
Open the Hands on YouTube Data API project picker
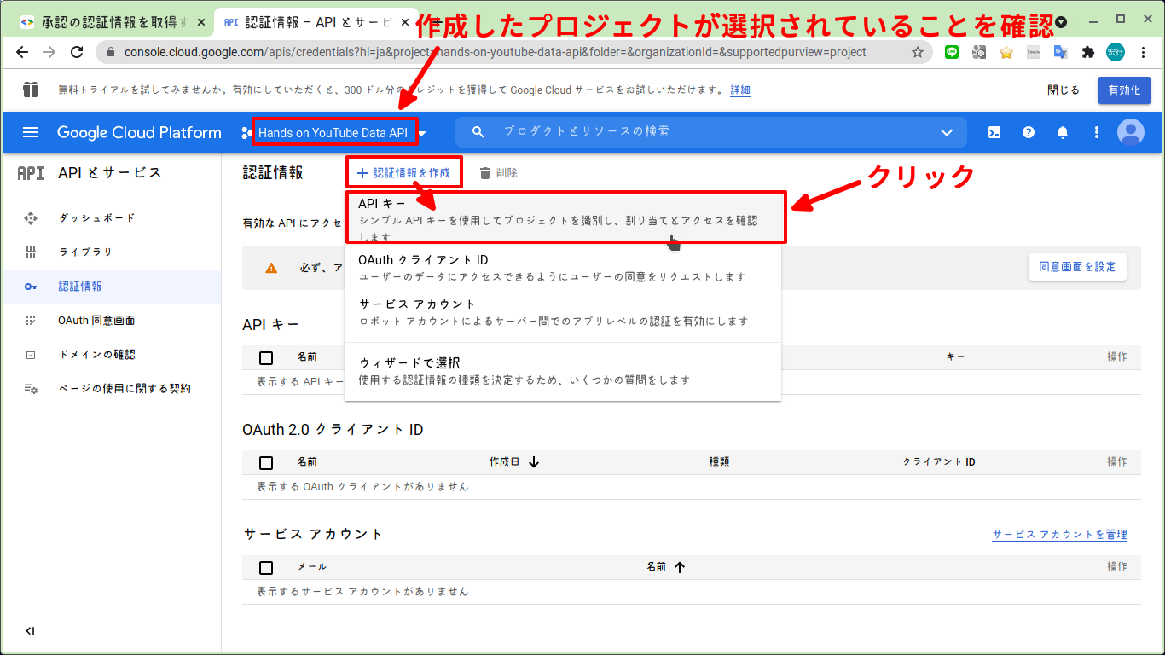(333, 132)
